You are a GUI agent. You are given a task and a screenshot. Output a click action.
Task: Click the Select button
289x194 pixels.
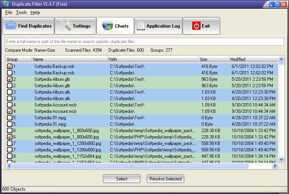(x=122, y=179)
